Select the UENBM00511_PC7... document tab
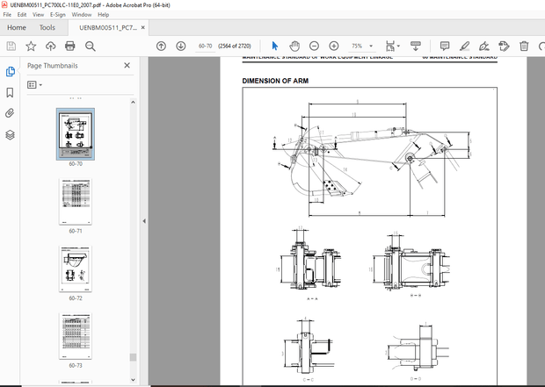The image size is (545, 387). [x=108, y=28]
